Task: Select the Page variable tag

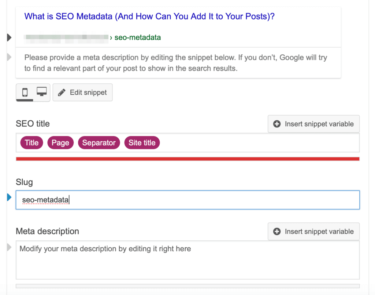Action: (x=60, y=143)
